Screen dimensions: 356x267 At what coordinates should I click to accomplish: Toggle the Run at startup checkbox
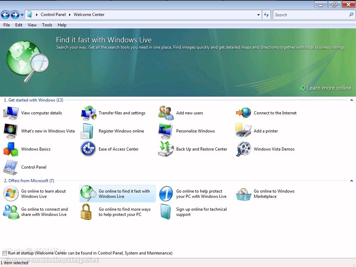[x=5, y=253]
